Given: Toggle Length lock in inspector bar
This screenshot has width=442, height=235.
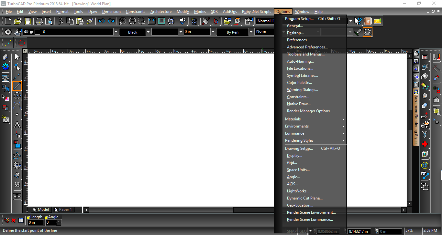Looking at the screenshot, I should (28, 217).
